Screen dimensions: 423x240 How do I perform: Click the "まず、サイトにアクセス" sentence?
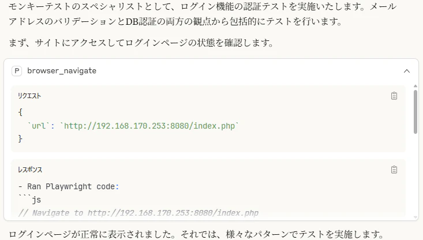coord(141,43)
